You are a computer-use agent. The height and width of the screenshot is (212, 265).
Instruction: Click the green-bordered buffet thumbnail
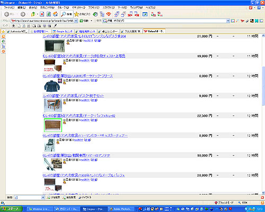coord(53,125)
